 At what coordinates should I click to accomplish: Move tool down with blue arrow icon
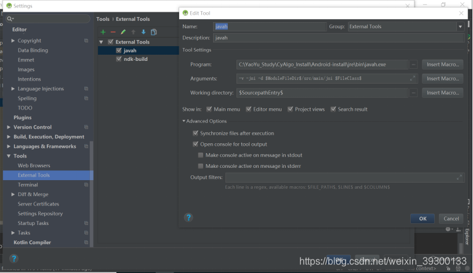click(x=144, y=32)
